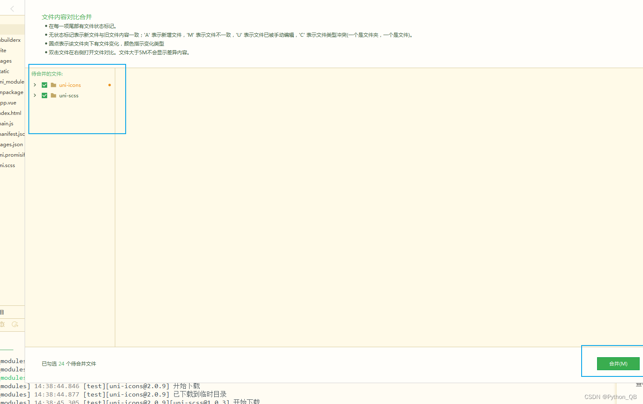Open main.js in the project tree
Screen dimensions: 643x404
point(7,123)
